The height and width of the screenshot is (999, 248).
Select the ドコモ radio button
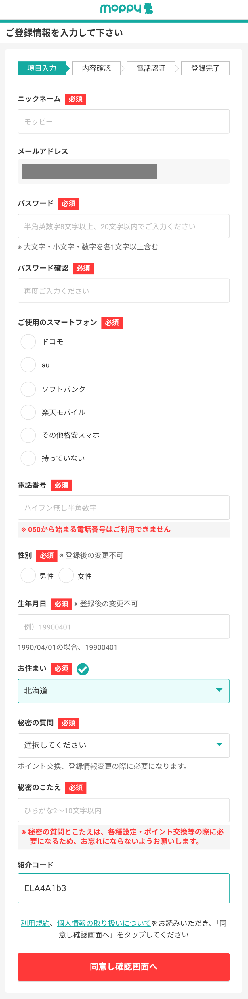click(x=28, y=342)
